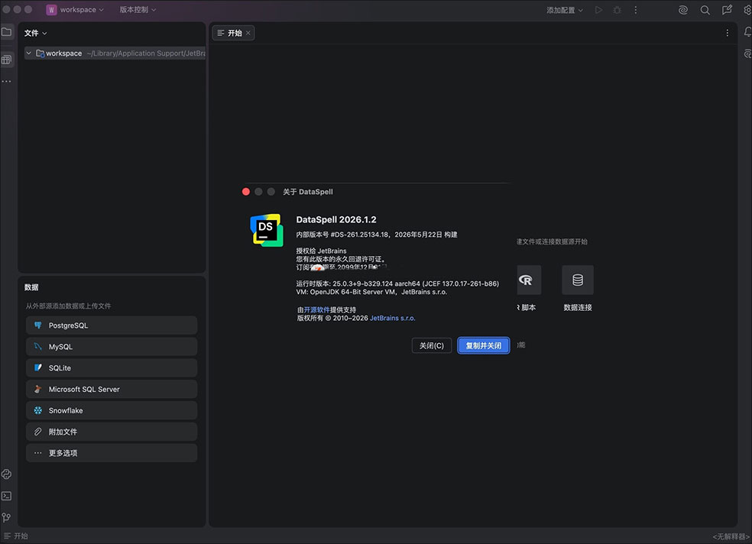Click the 数据连接 label under database tile
The width and height of the screenshot is (752, 544).
578,308
